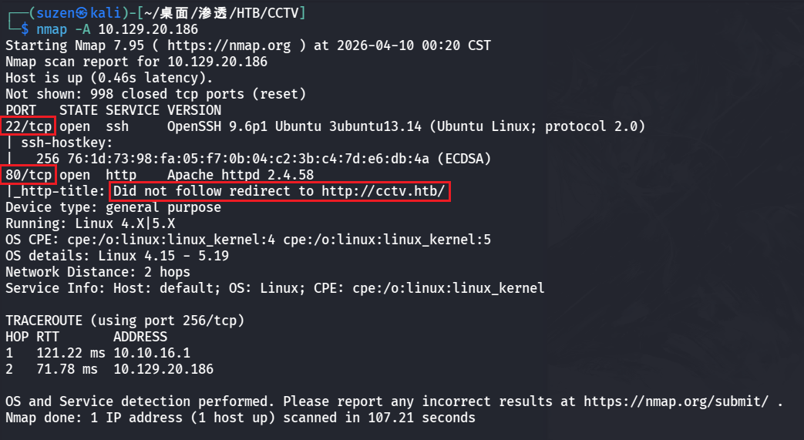Click the OS details Linux 4.15 - 5.19 line
Viewport: 804px width, 440px height.
pyautogui.click(x=116, y=256)
